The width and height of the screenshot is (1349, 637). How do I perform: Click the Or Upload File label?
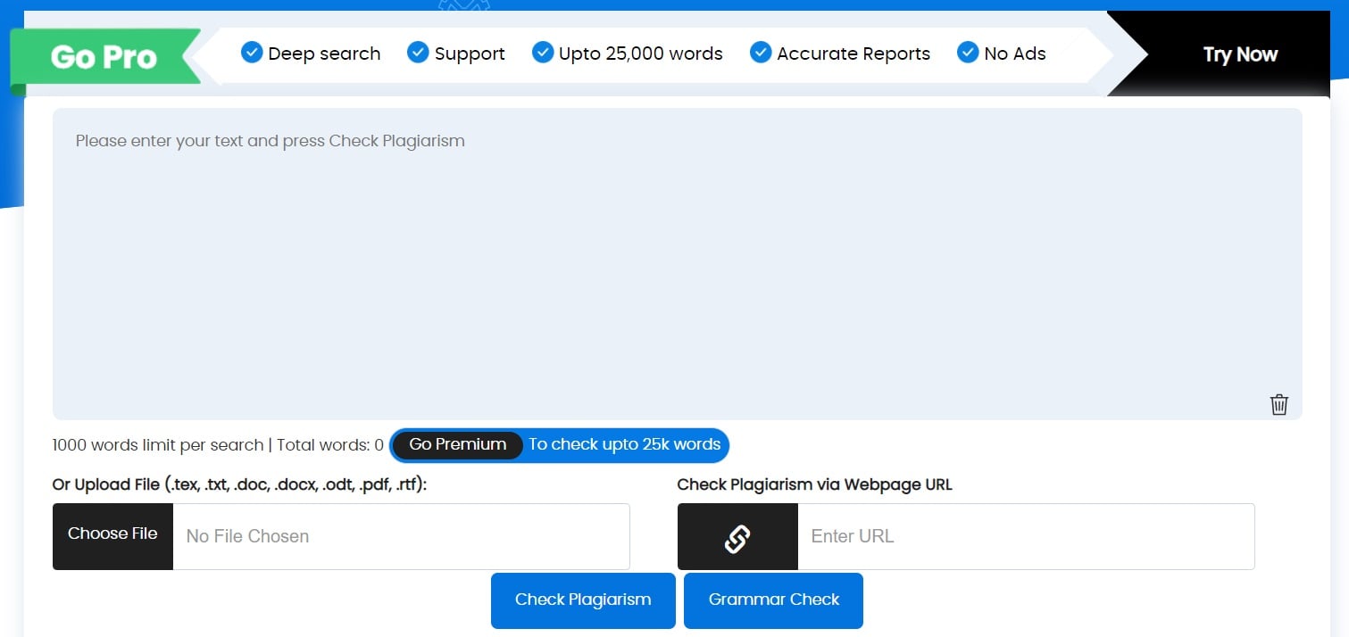239,485
